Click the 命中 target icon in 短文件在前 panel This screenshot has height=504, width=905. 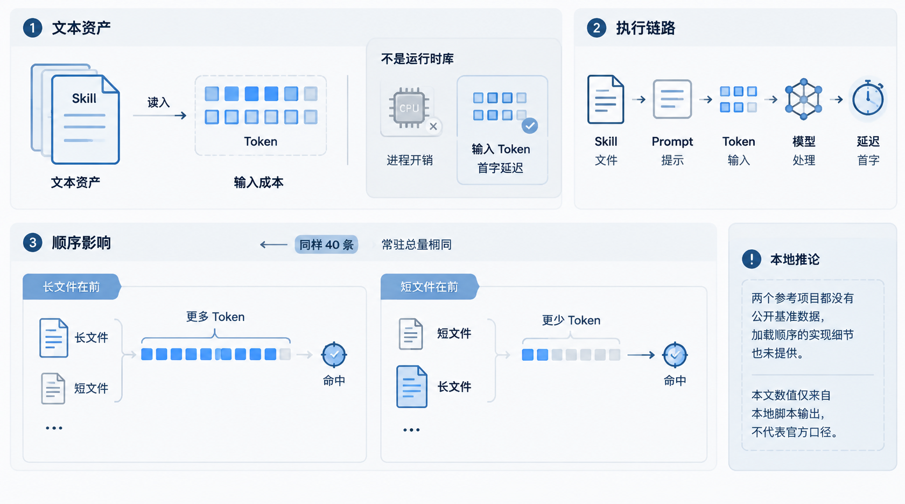coord(675,355)
